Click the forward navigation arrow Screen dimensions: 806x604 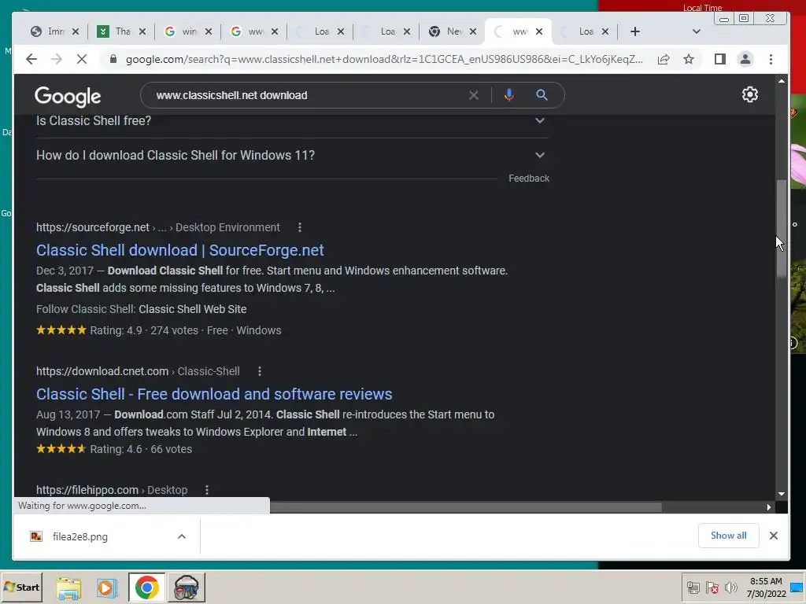click(56, 59)
